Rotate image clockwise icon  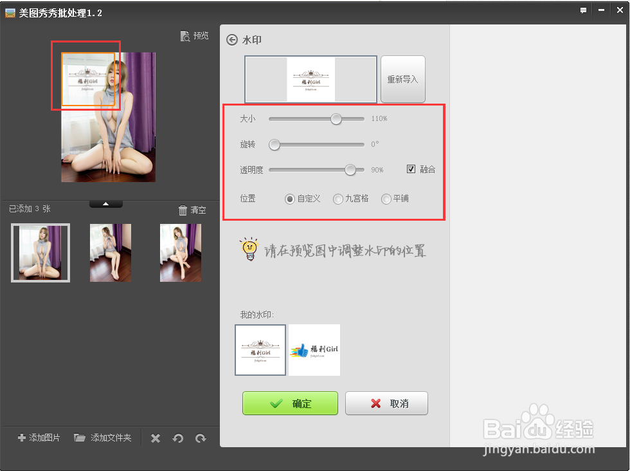coord(201,438)
